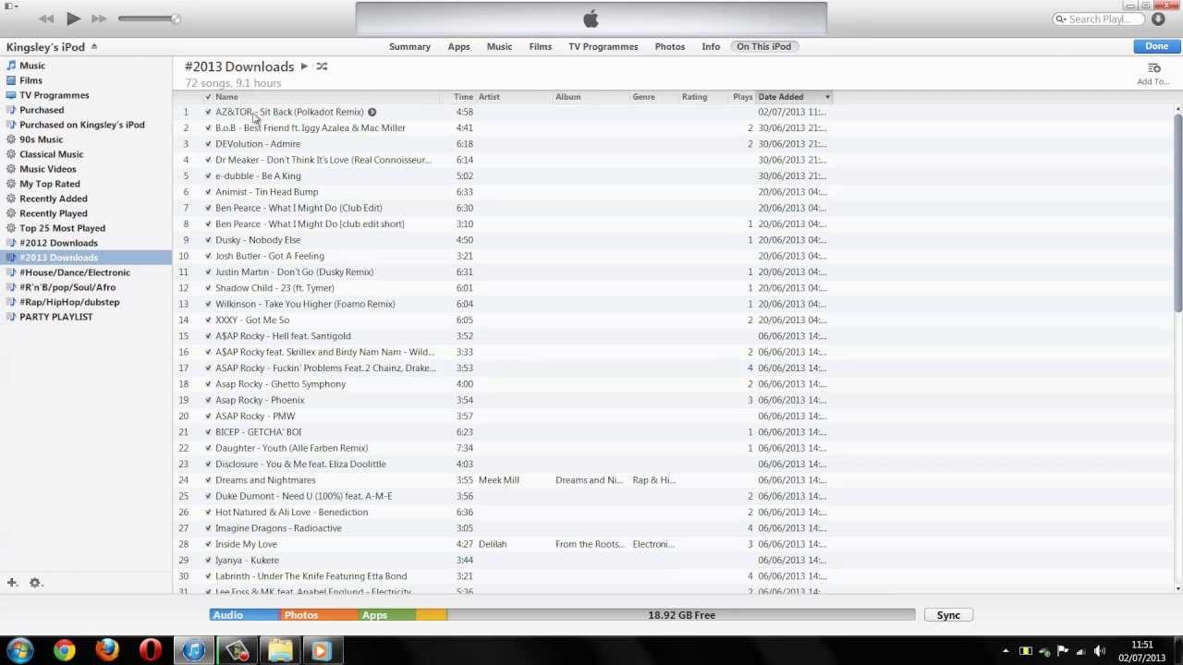1183x665 pixels.
Task: Uncheck Animist - Tin Head Bump checkbox
Action: 208,192
